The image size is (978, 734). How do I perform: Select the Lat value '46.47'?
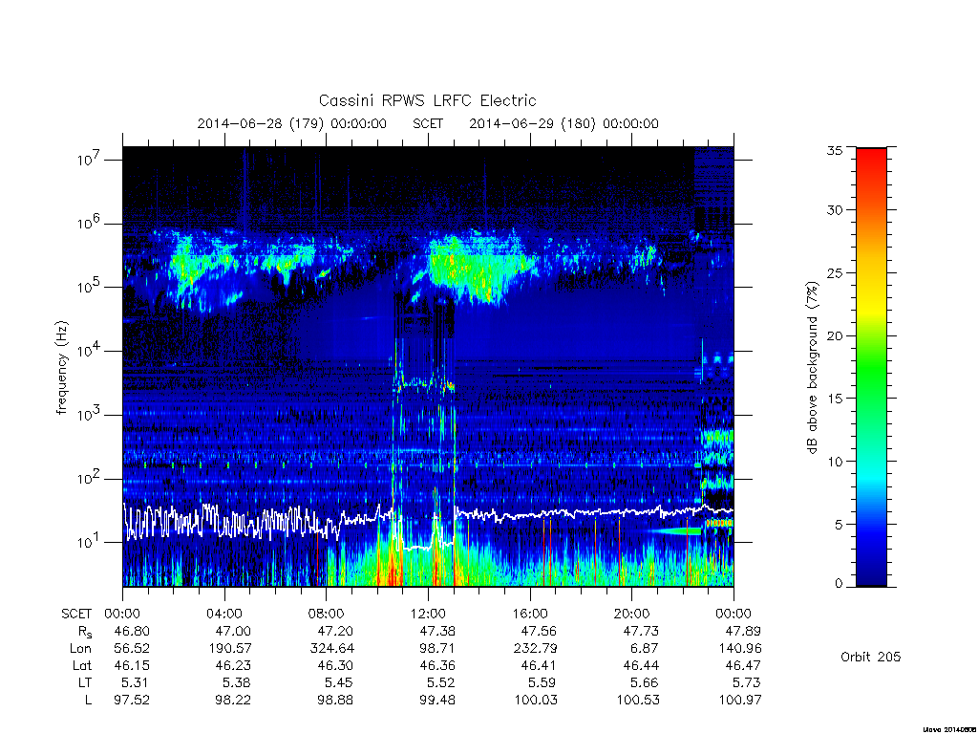pos(743,665)
